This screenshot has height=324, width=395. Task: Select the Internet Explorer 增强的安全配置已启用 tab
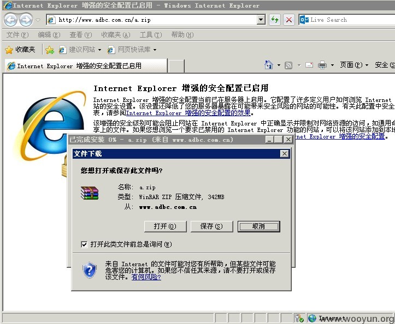pos(86,66)
